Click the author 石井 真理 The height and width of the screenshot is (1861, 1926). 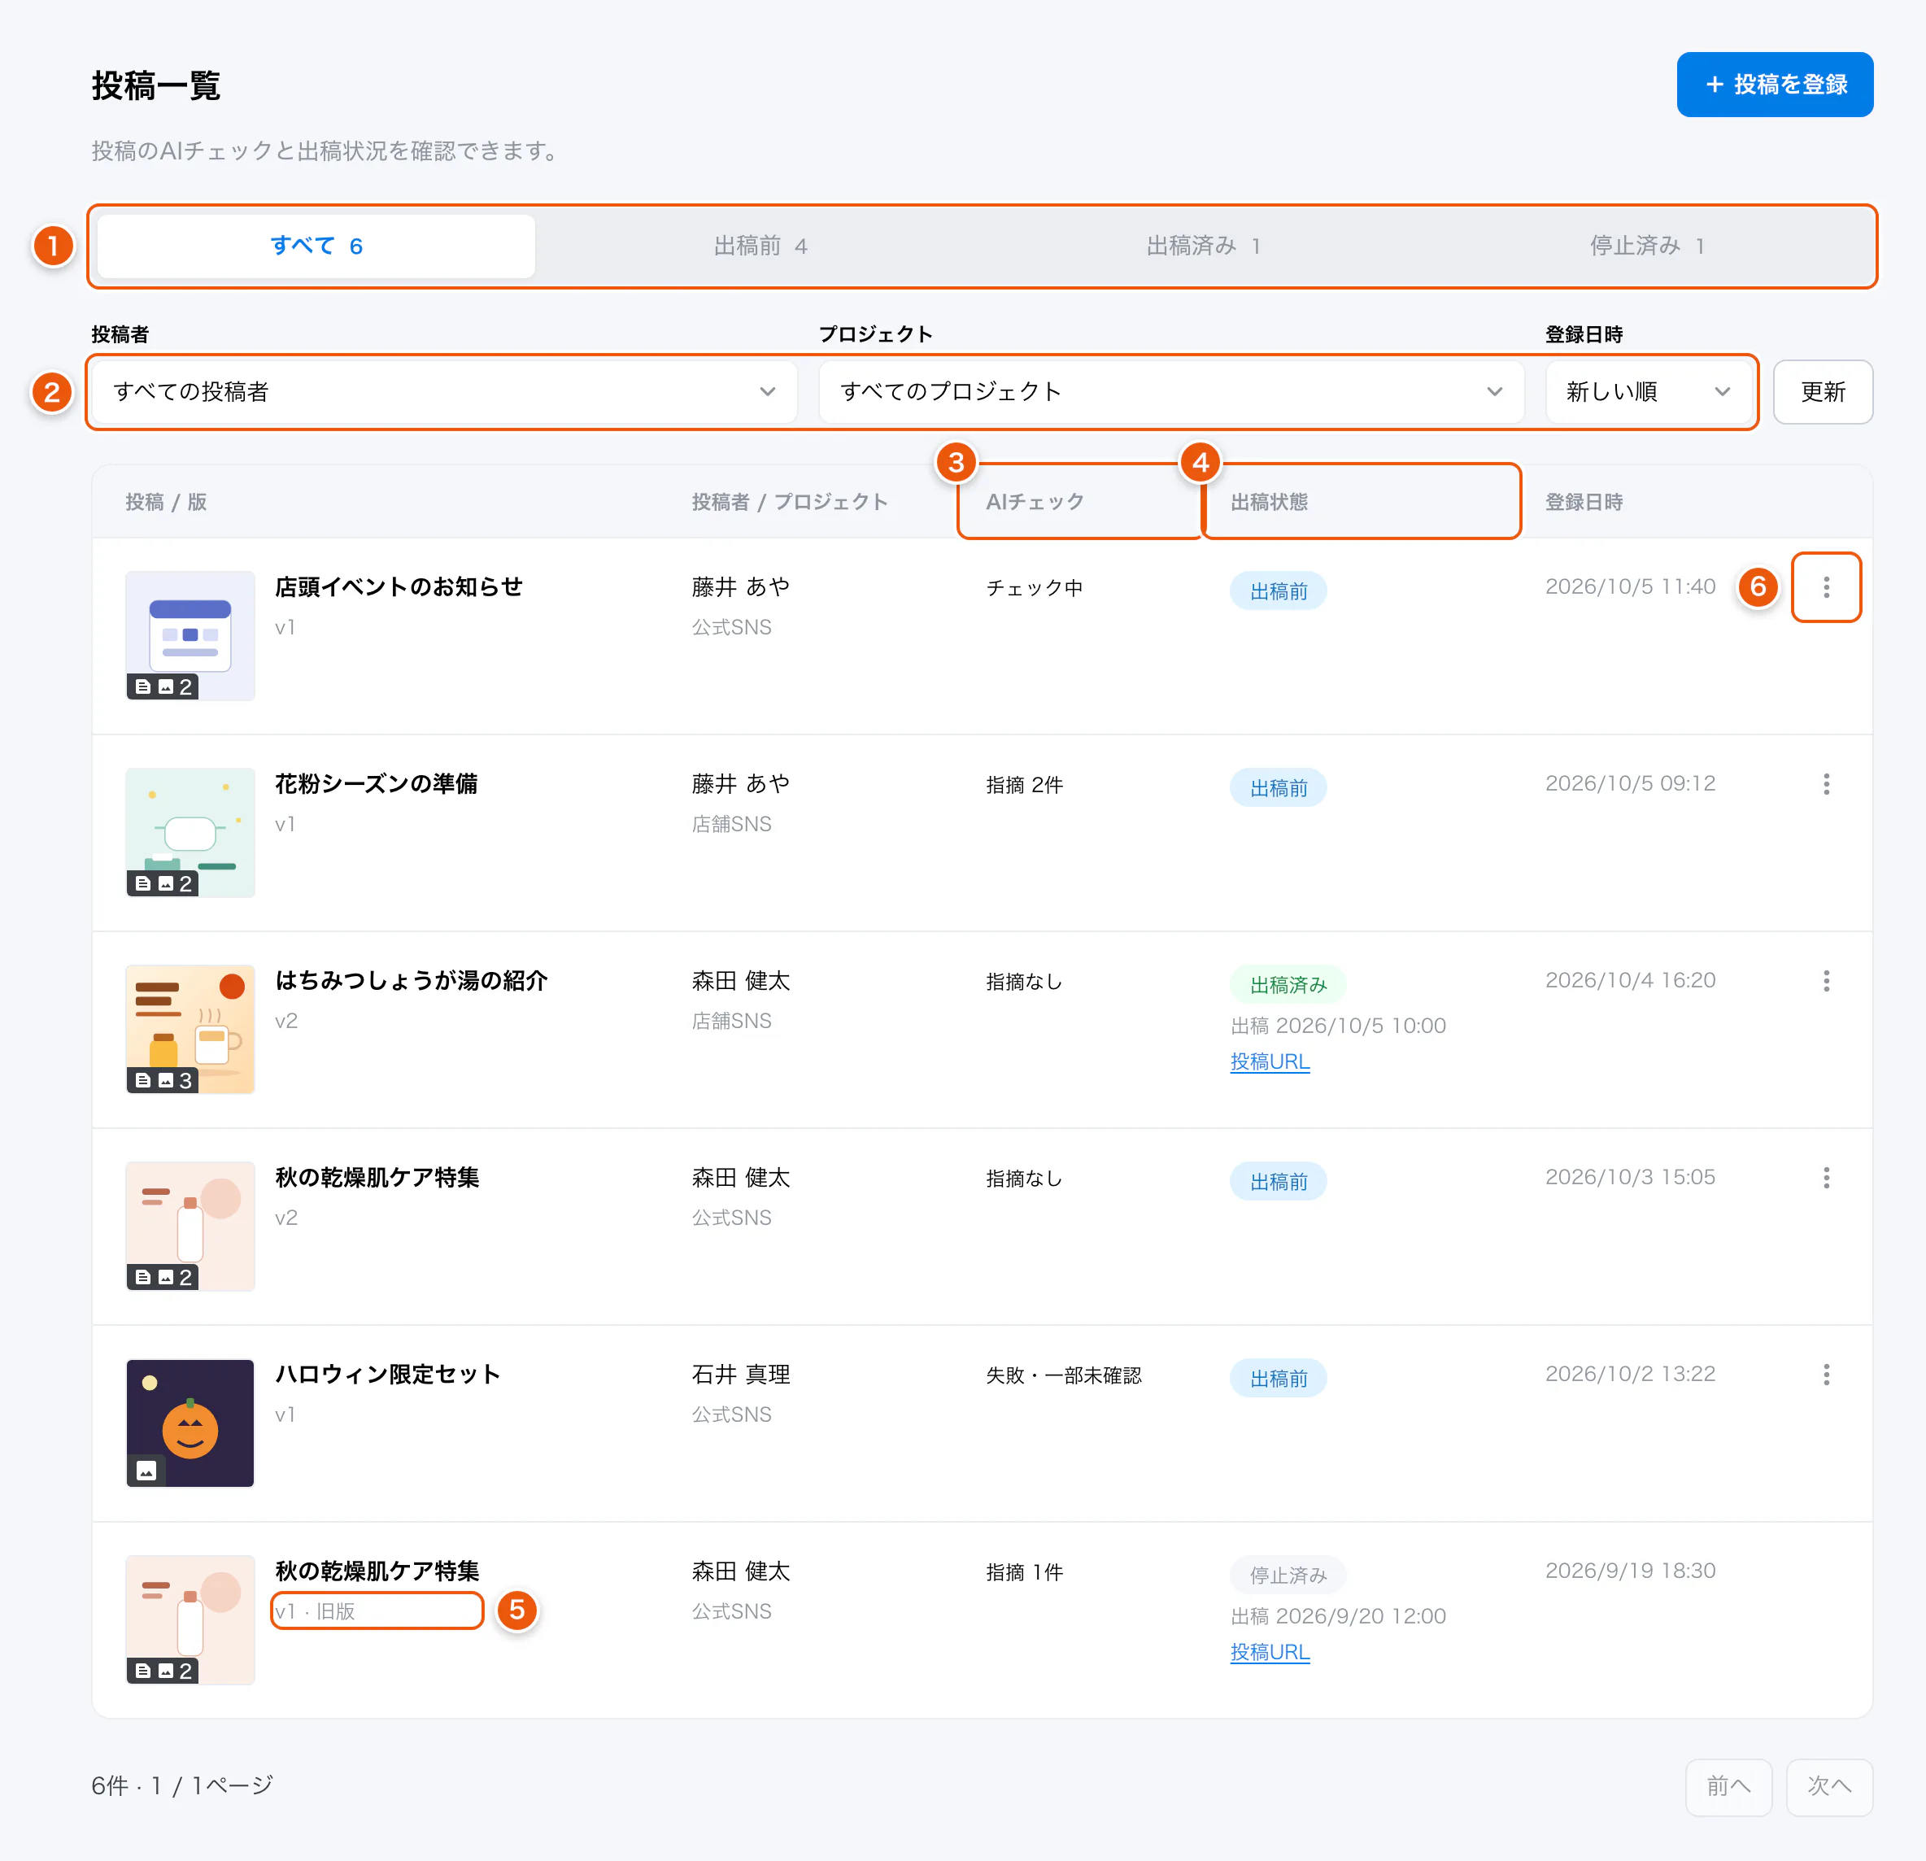coord(741,1374)
